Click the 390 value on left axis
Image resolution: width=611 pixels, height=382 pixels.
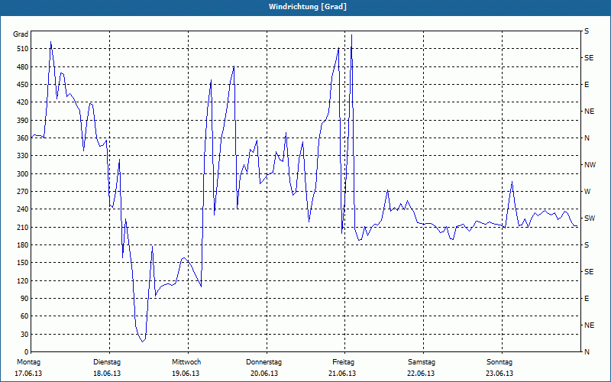click(23, 121)
